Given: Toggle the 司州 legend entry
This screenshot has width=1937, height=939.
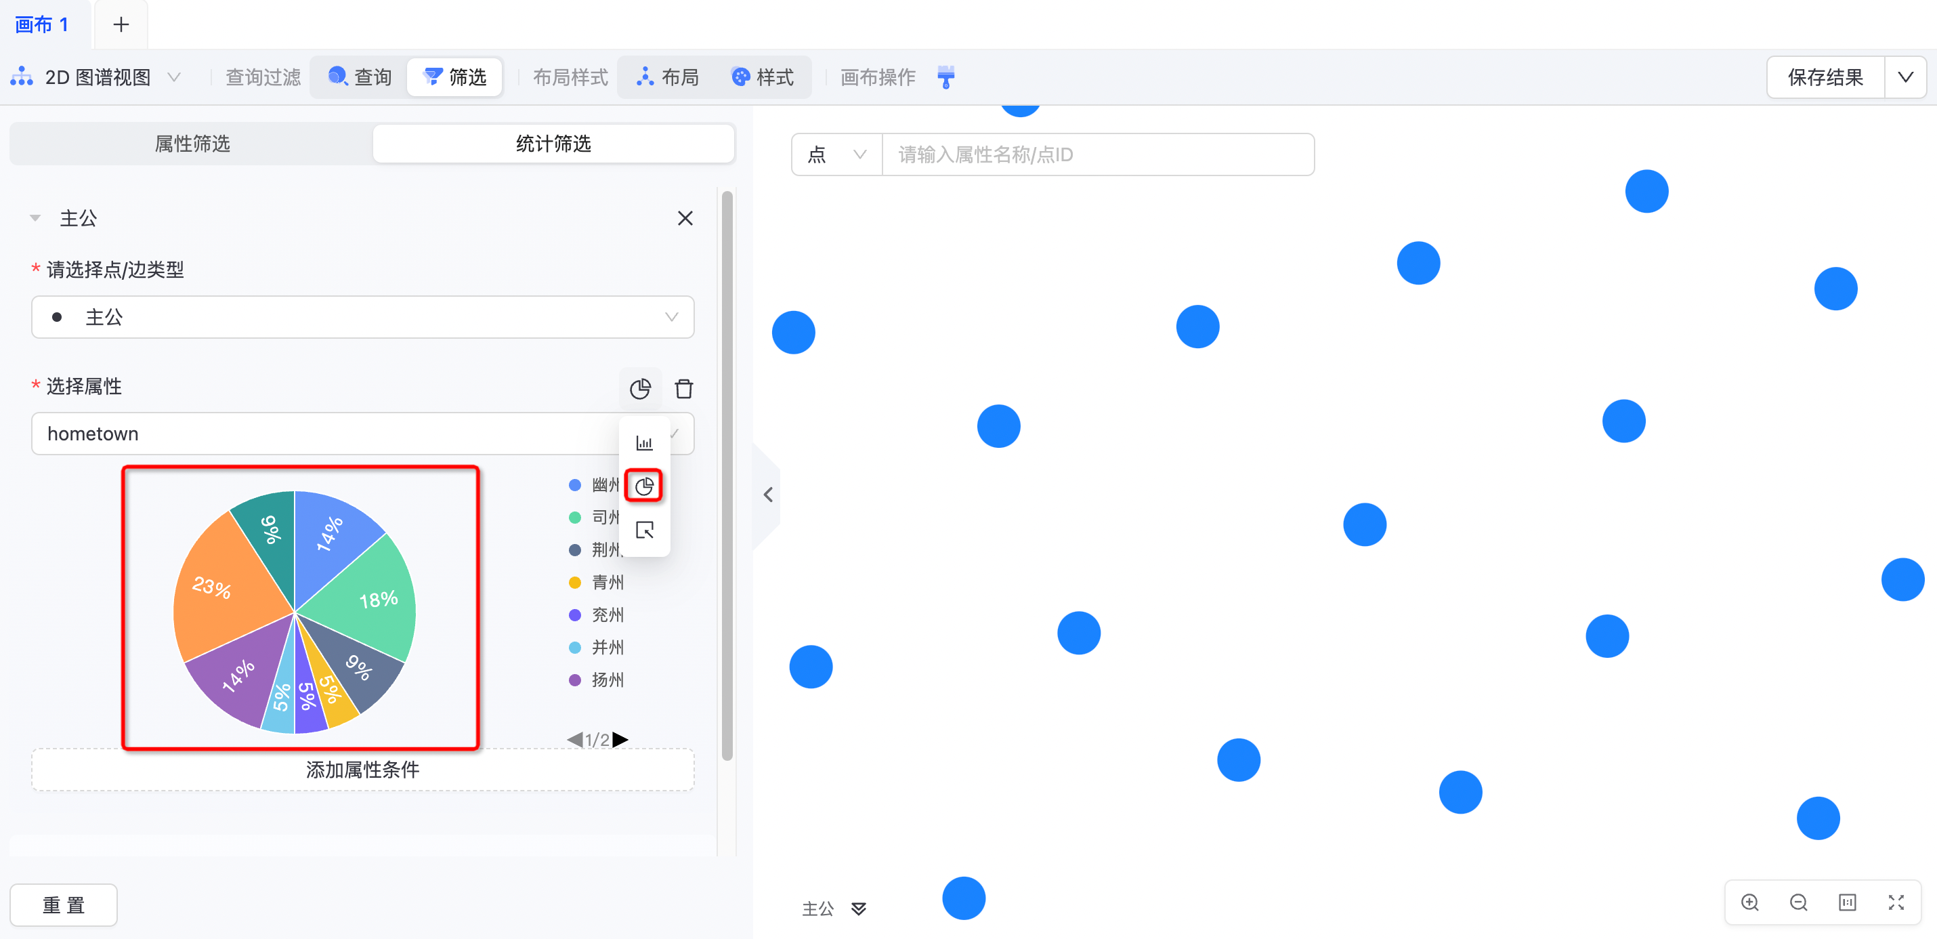Looking at the screenshot, I should pyautogui.click(x=595, y=517).
